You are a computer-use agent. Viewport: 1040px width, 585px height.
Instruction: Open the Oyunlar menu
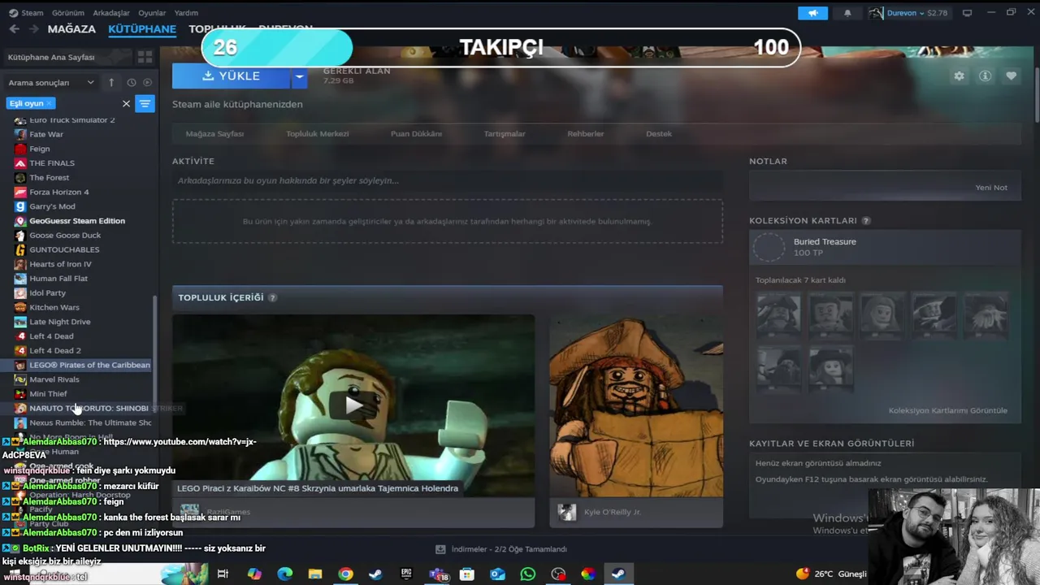click(152, 13)
